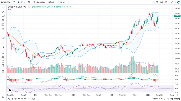
Task: Open the Các chỉ báo indicators menu
Action: pos(39,2)
